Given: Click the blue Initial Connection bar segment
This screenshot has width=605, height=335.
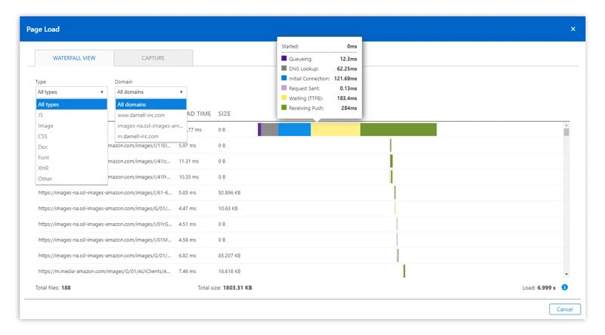Looking at the screenshot, I should (x=294, y=129).
